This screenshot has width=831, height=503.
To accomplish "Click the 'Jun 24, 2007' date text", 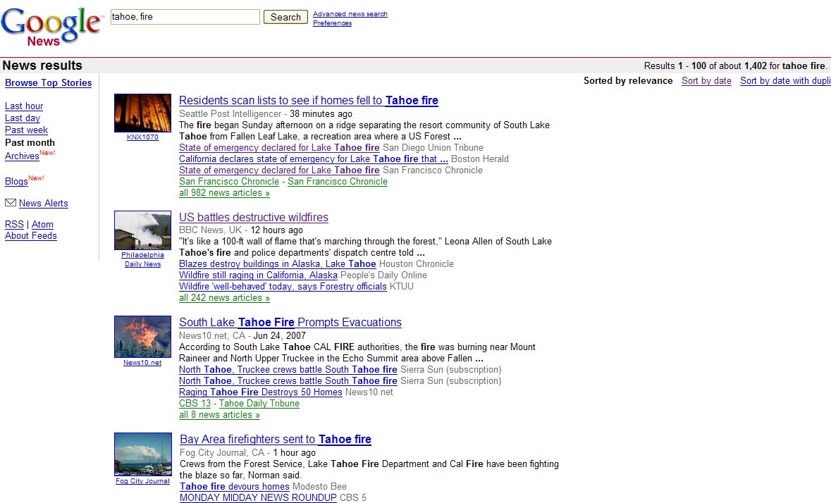I will pyautogui.click(x=279, y=336).
